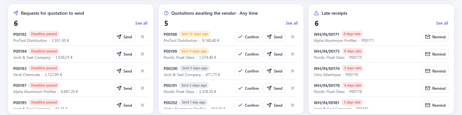Remind vendor about receipt WH/IN/00171
The image size is (462, 115).
click(x=435, y=37)
